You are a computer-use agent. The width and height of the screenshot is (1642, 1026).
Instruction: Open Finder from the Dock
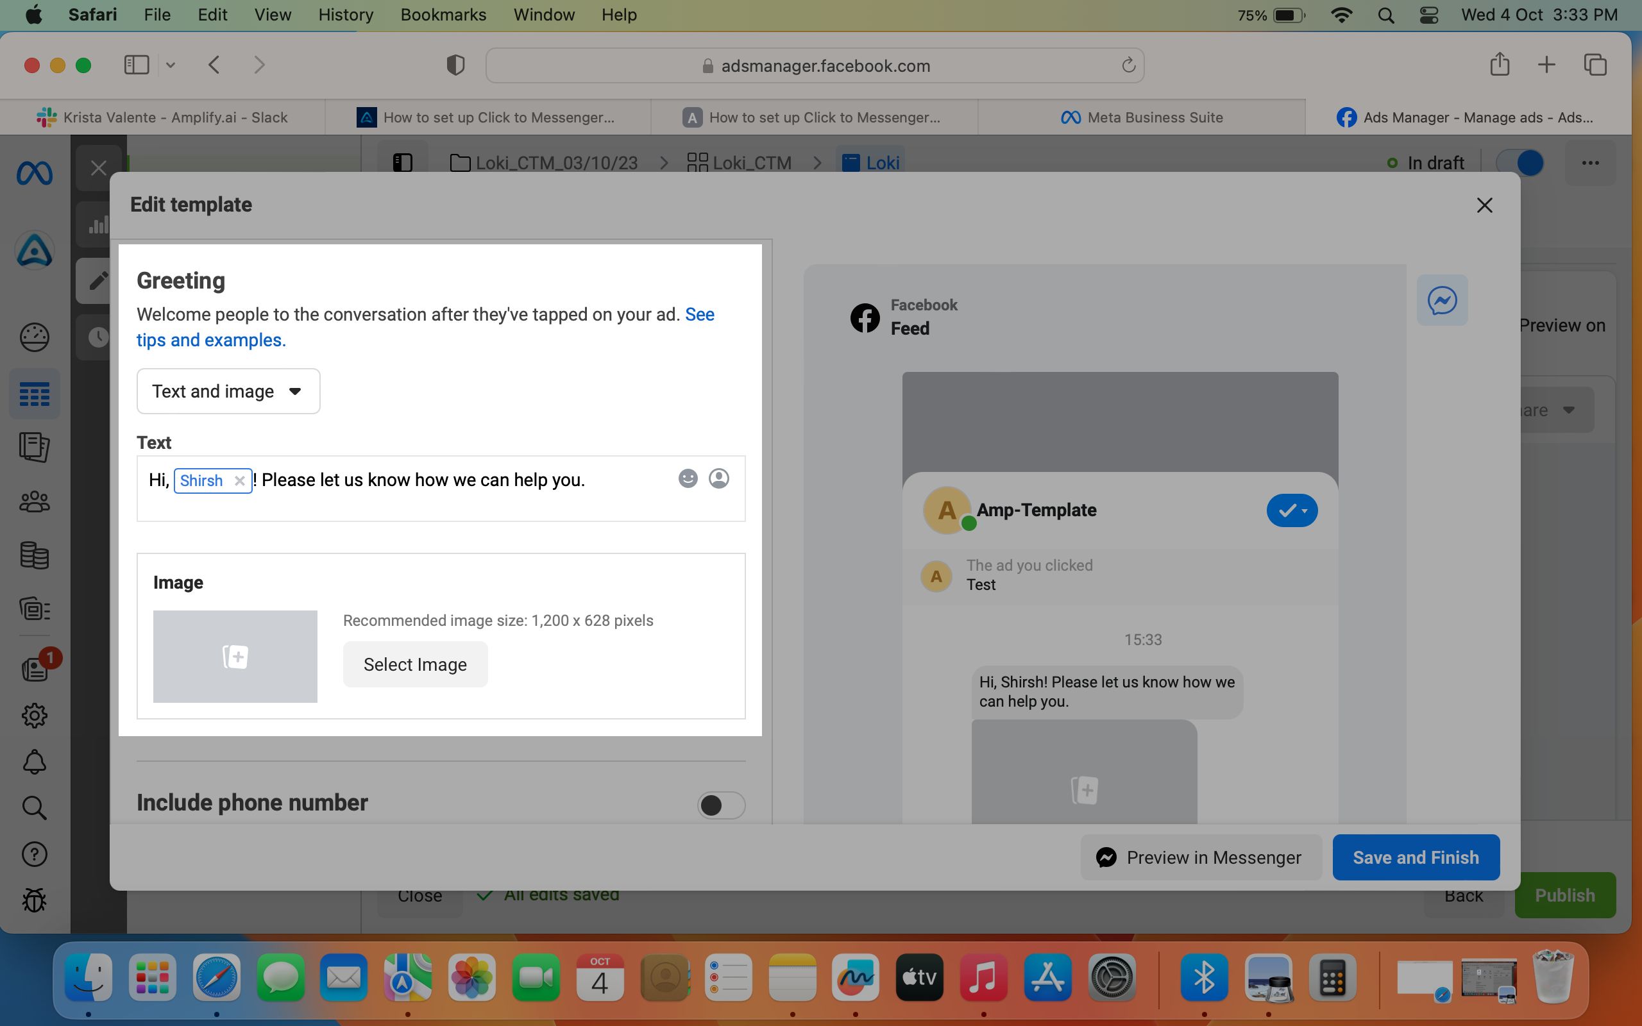[x=89, y=978]
